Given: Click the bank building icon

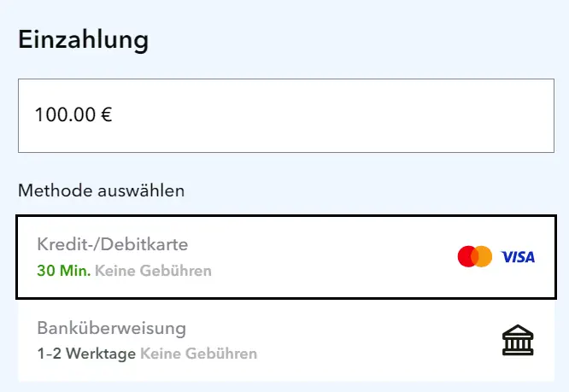Looking at the screenshot, I should 517,342.
